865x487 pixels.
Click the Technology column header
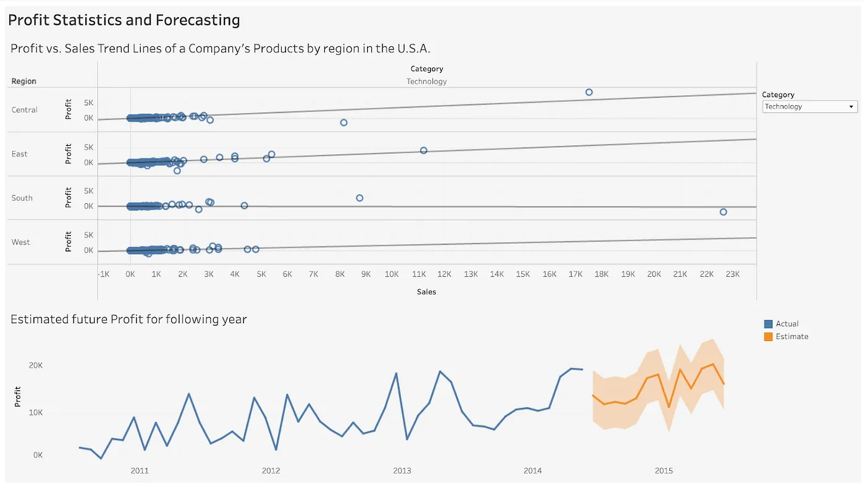tap(426, 82)
